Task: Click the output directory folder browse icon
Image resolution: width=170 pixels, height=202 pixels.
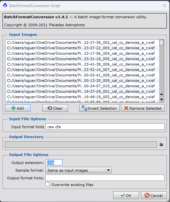Action: [x=161, y=144]
